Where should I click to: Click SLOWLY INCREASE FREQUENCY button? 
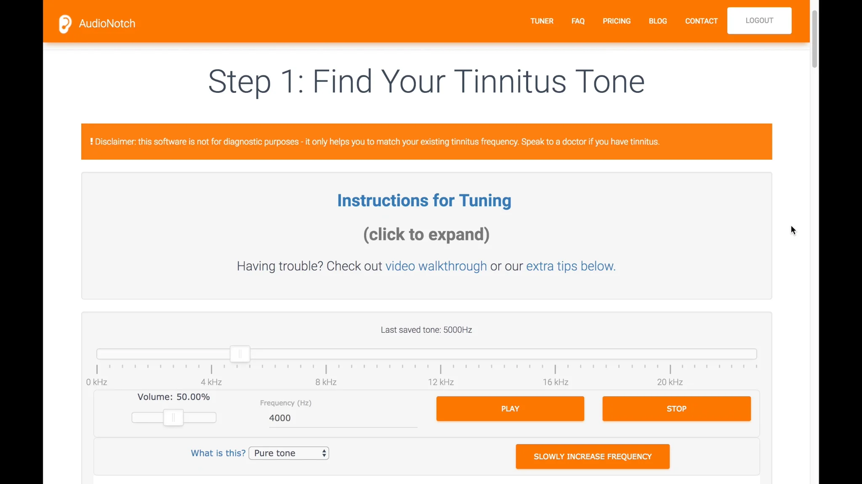point(592,457)
